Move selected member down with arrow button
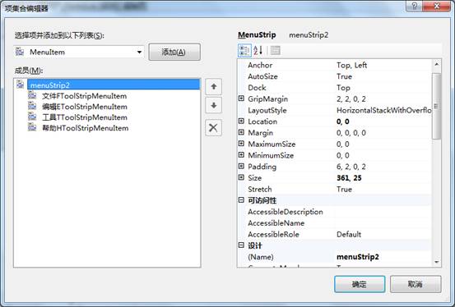Image resolution: width=455 pixels, height=307 pixels. point(214,105)
